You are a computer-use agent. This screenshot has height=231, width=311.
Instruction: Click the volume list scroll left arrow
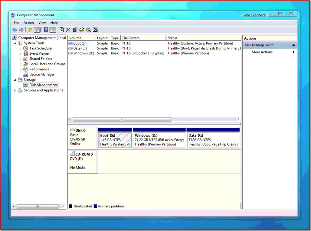click(x=70, y=120)
